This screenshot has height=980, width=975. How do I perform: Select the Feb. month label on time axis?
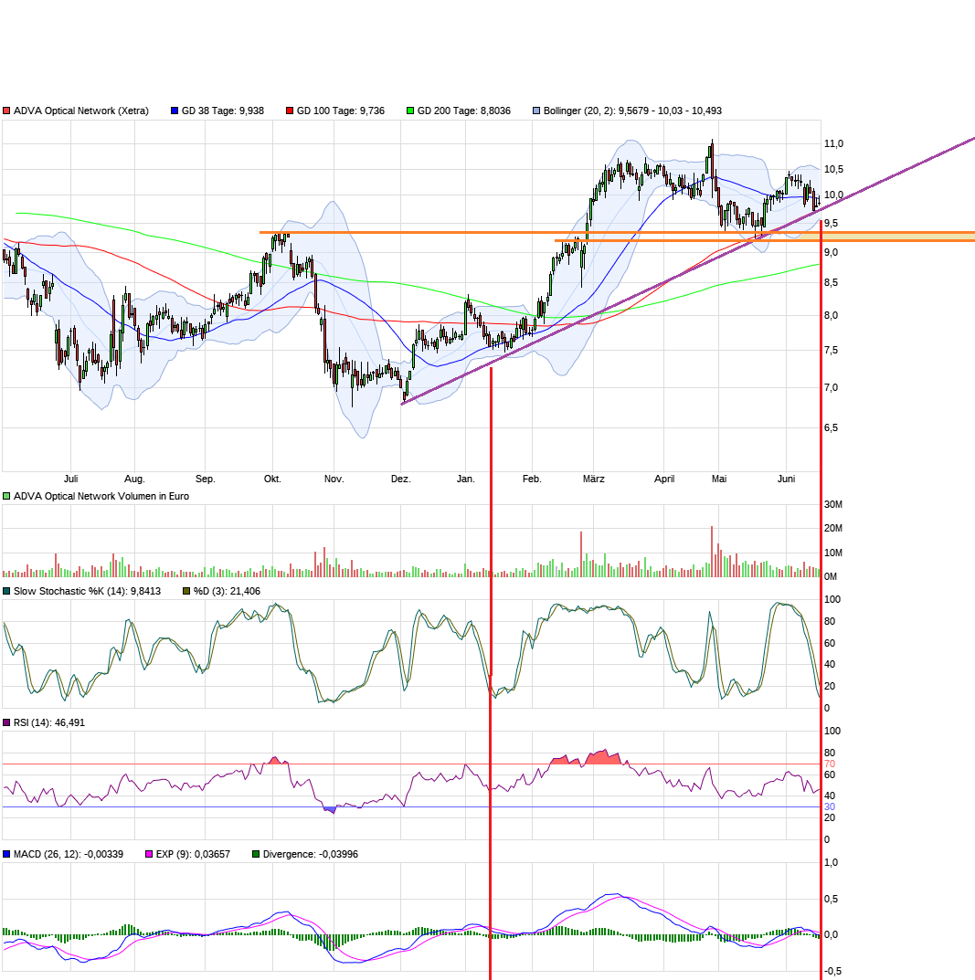click(x=532, y=479)
